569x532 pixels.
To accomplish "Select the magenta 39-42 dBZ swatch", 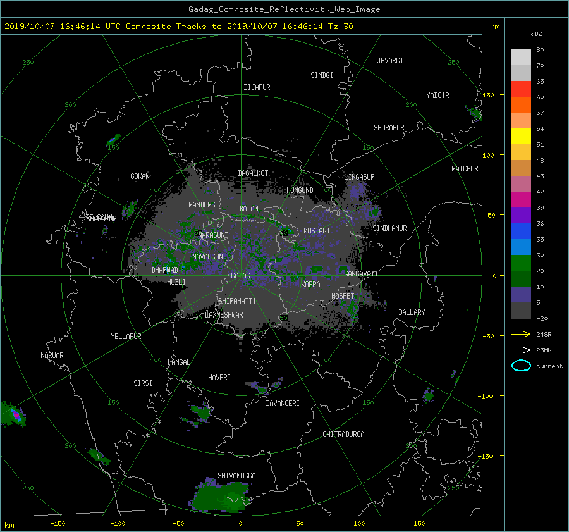I will [521, 199].
